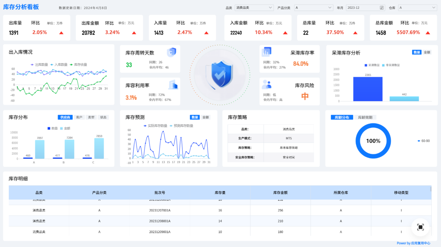The image size is (441, 247).
Task: Open the 应用复用中心 link
Action: pyautogui.click(x=421, y=243)
